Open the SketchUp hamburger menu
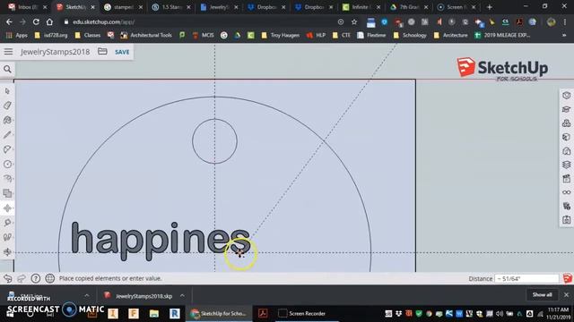The height and width of the screenshot is (322, 574). point(8,52)
